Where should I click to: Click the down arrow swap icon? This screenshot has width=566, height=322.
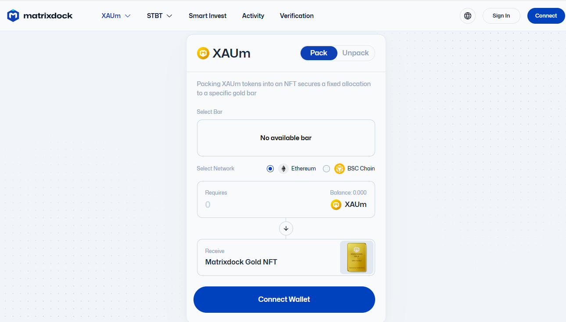(x=286, y=228)
